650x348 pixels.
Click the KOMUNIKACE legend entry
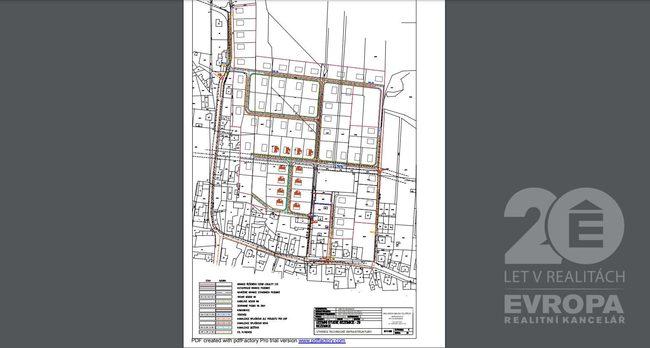pyautogui.click(x=244, y=310)
